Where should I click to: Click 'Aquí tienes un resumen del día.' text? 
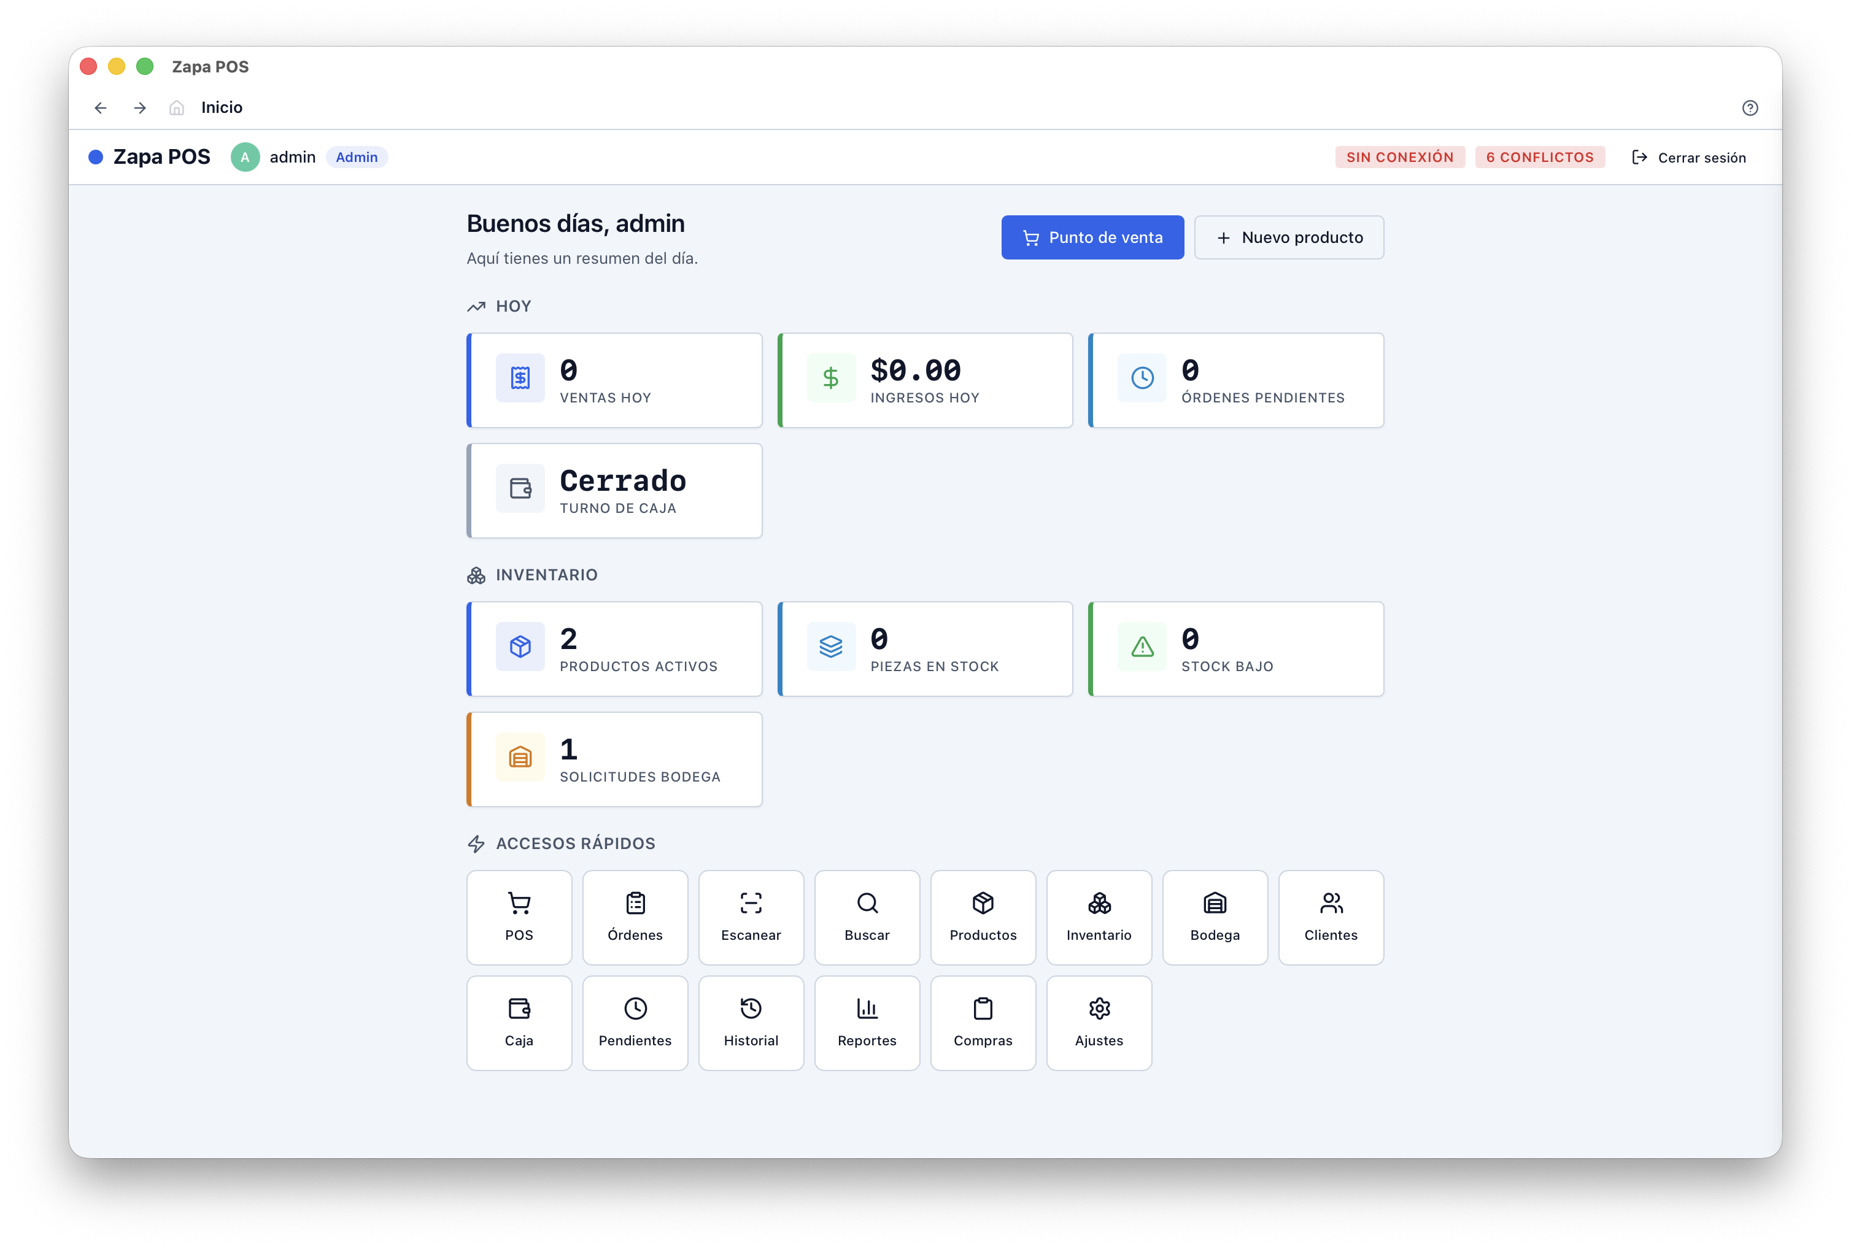point(582,259)
